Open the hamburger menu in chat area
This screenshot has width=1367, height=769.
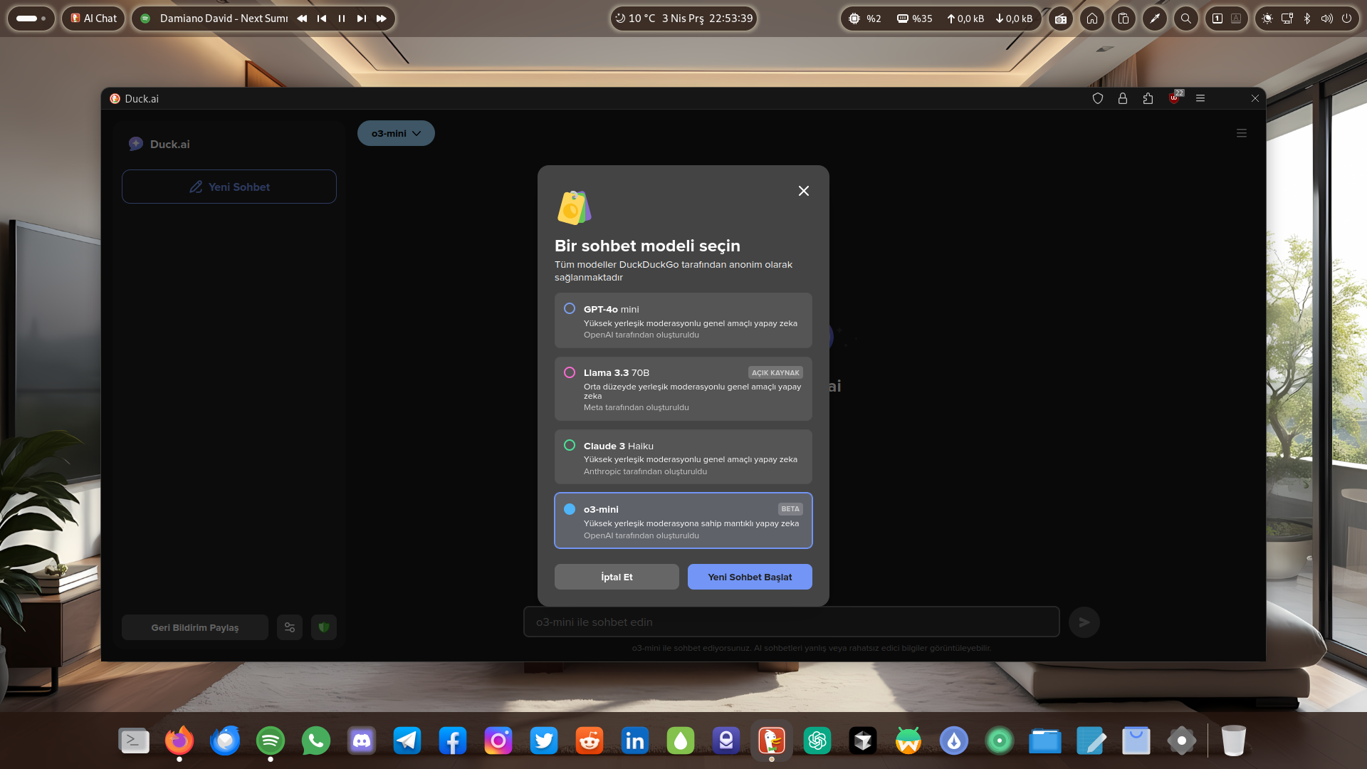point(1242,133)
